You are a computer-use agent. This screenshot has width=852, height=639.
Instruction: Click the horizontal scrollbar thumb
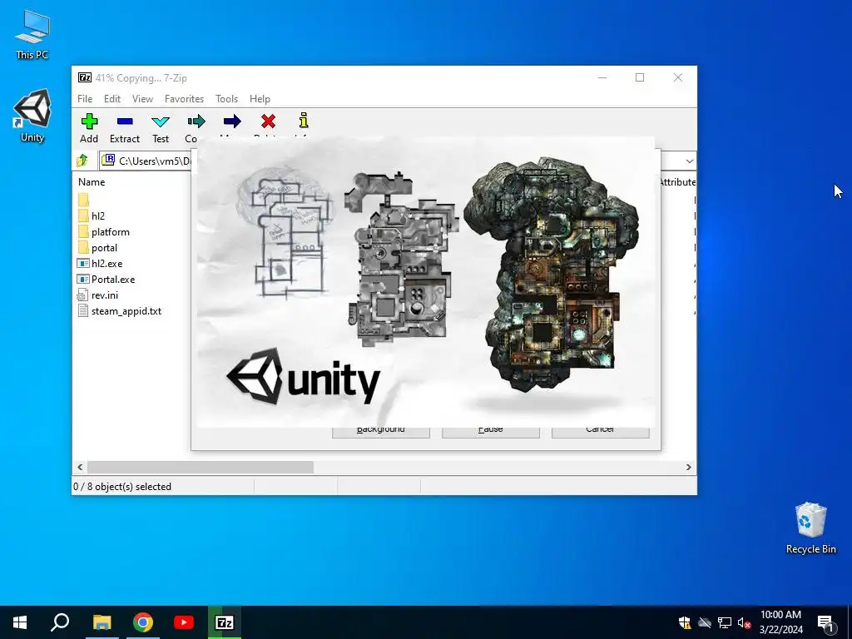tap(201, 467)
